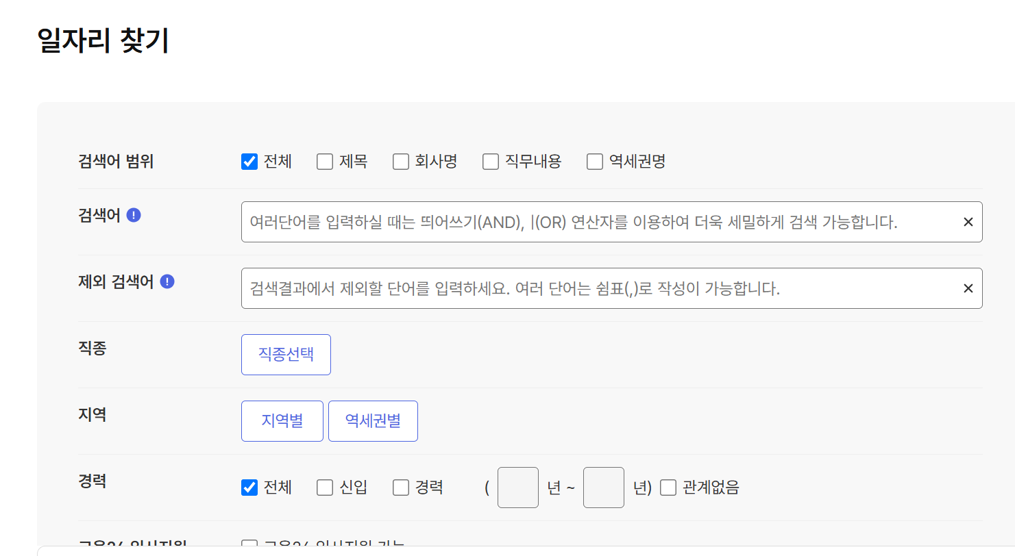
Task: Check the 제목 checkbox
Action: [323, 161]
